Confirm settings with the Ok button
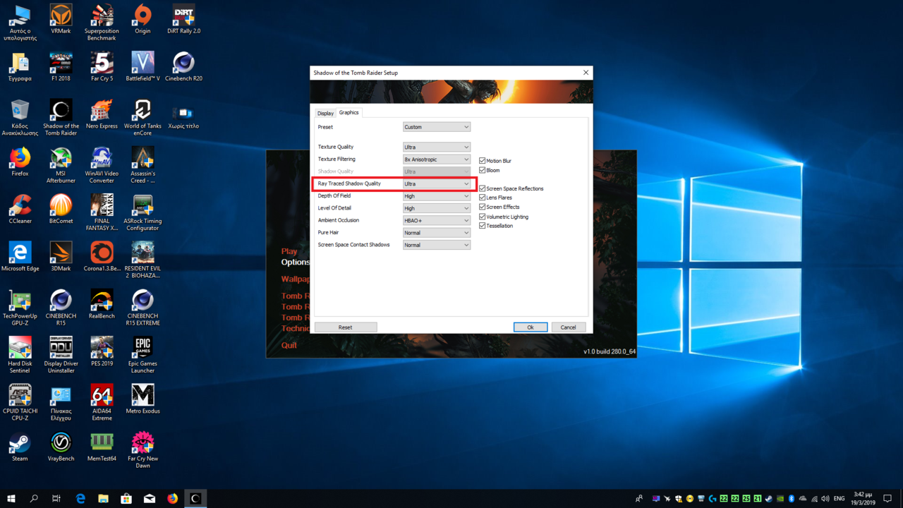903x508 pixels. coord(531,327)
